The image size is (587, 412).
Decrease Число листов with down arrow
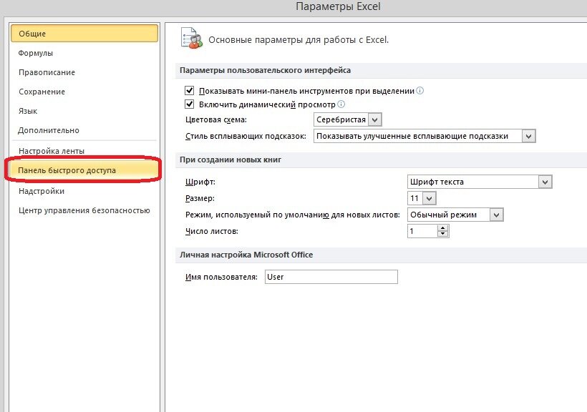pyautogui.click(x=443, y=234)
